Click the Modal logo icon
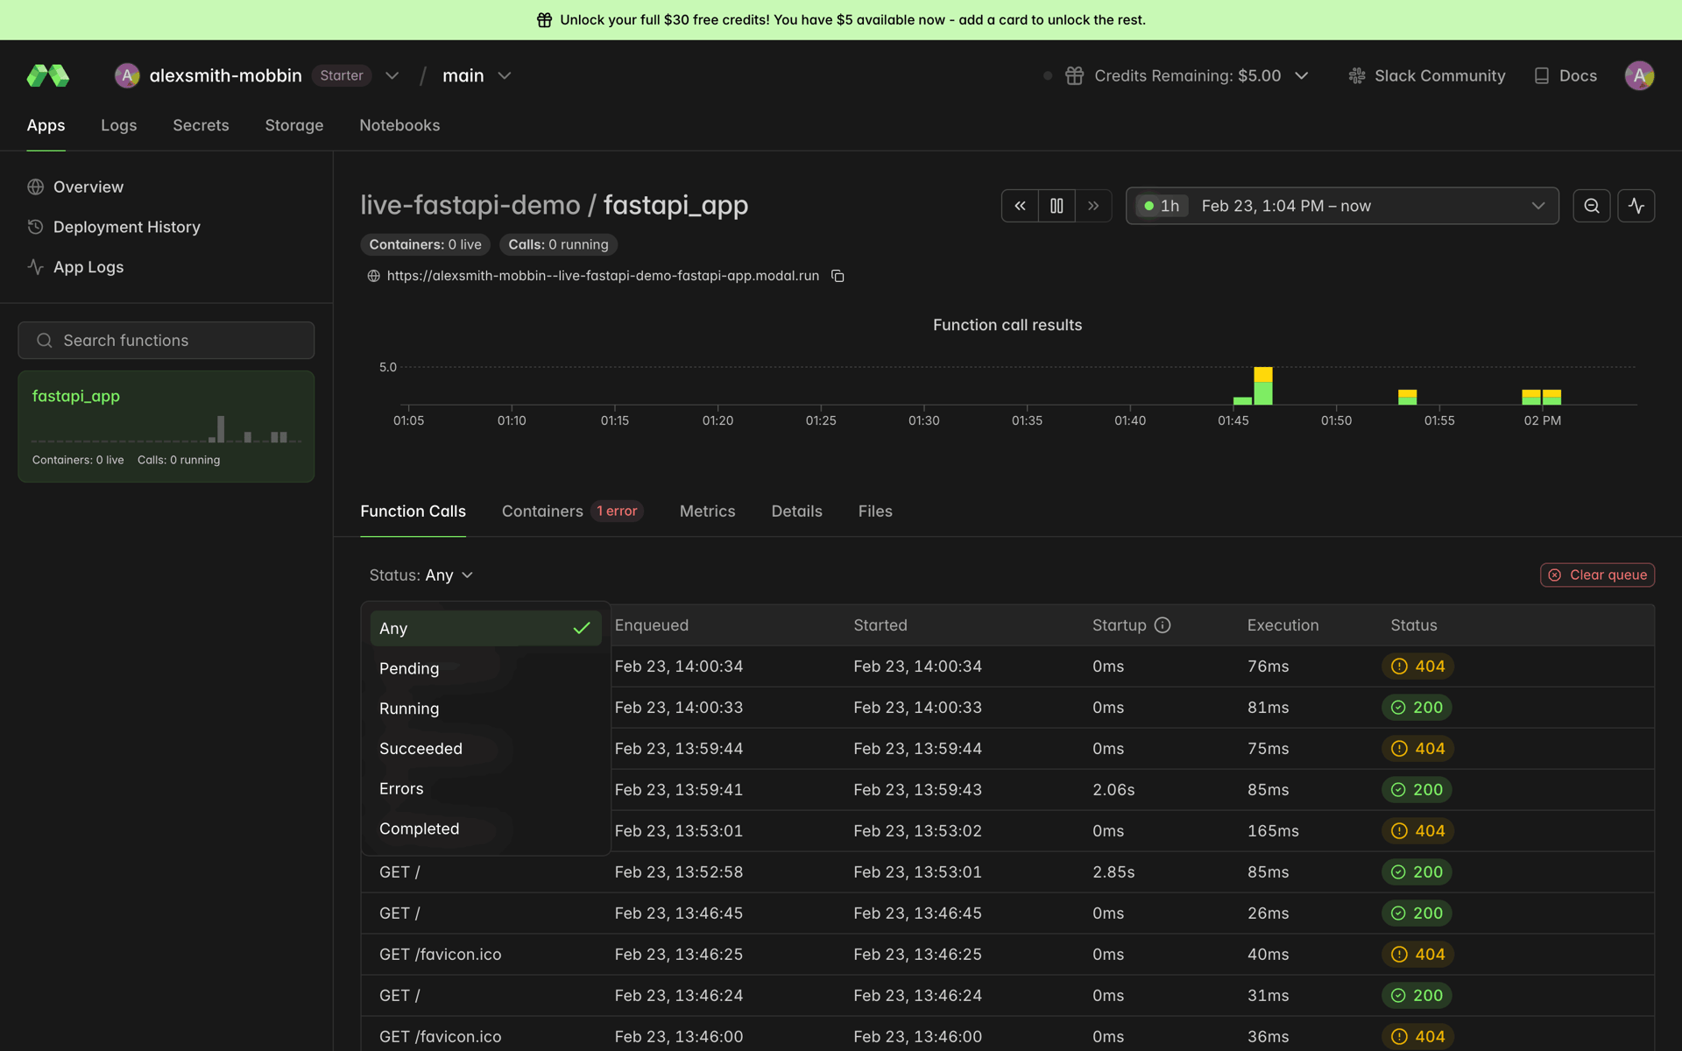Image resolution: width=1682 pixels, height=1051 pixels. tap(48, 76)
